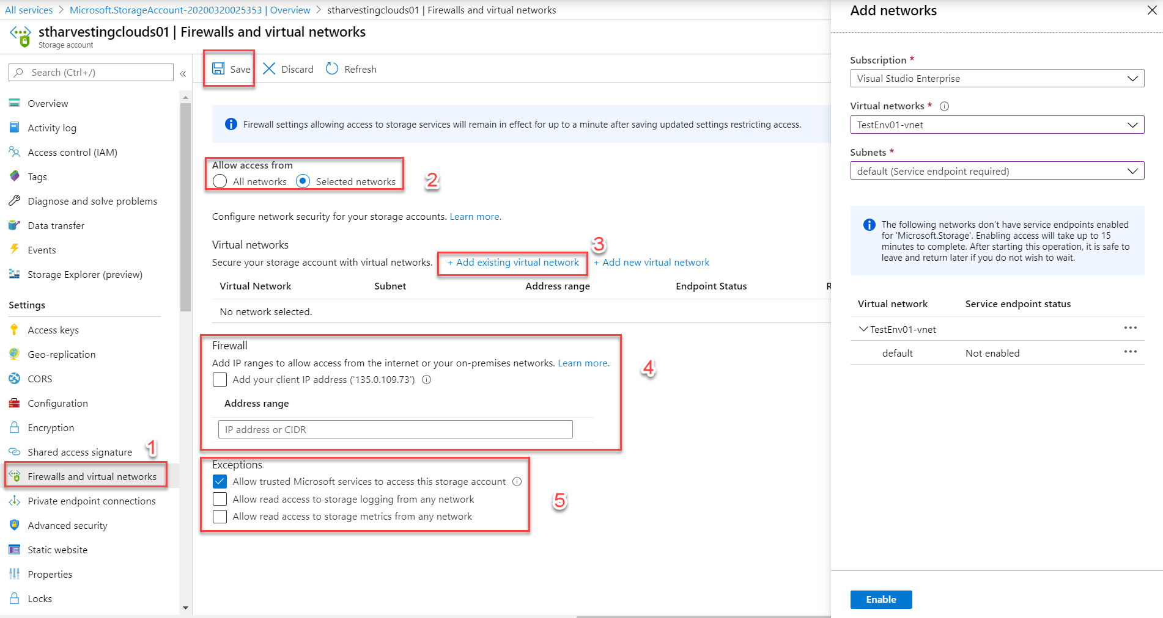Click the Enable button

(881, 600)
